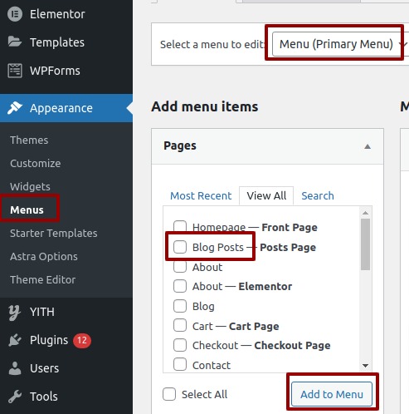Click the Plugins plug icon
Image resolution: width=409 pixels, height=414 pixels.
click(15, 340)
